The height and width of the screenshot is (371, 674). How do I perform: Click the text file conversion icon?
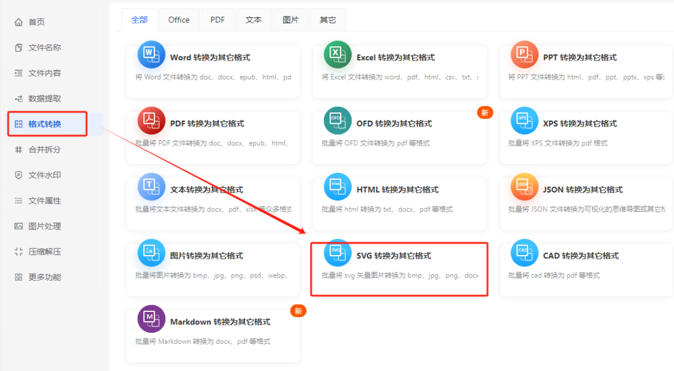click(151, 187)
